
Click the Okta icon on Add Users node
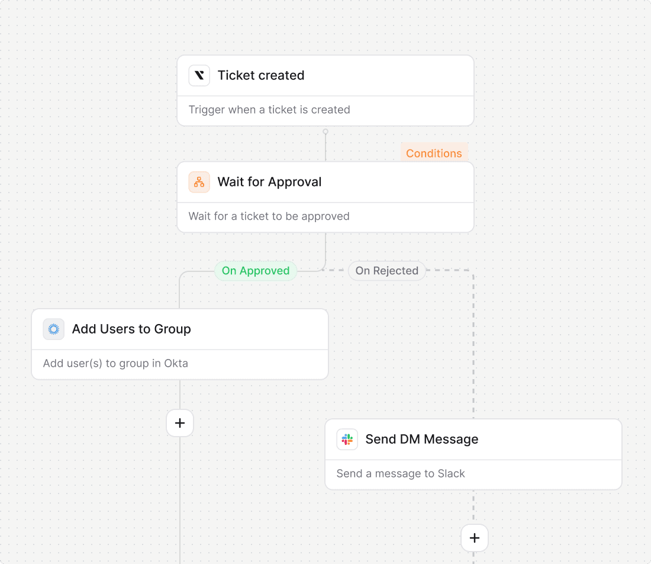pyautogui.click(x=54, y=329)
